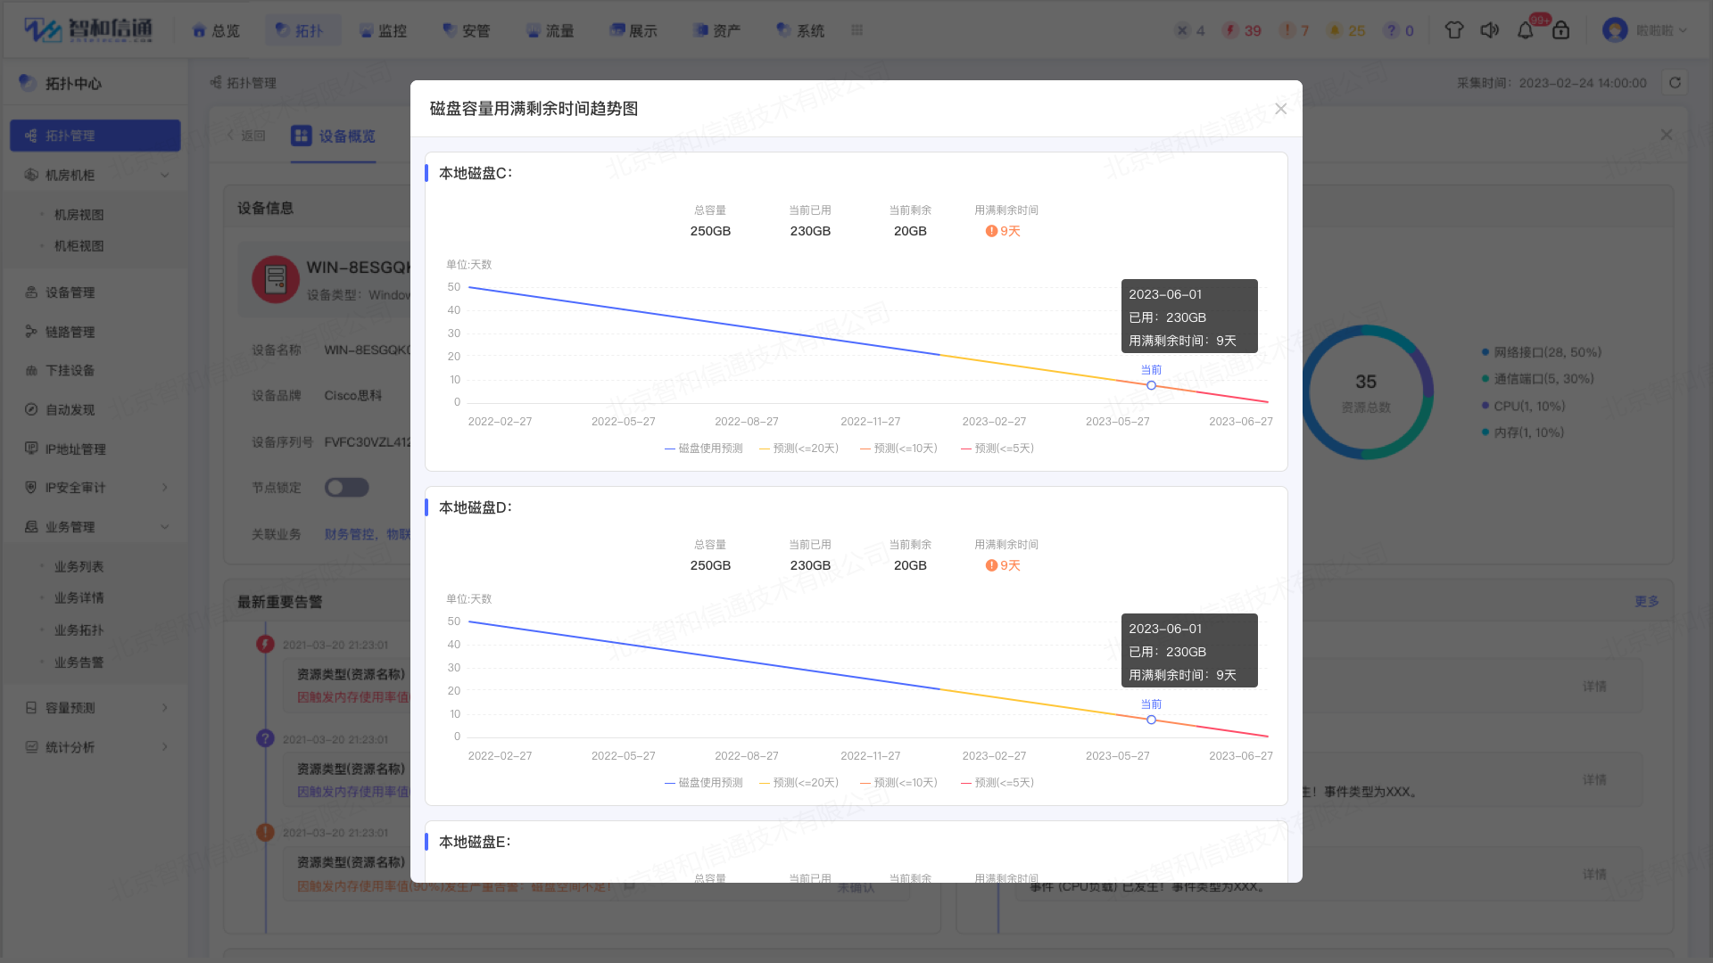1713x963 pixels.
Task: Click the sound speaker icon
Action: (x=1489, y=30)
